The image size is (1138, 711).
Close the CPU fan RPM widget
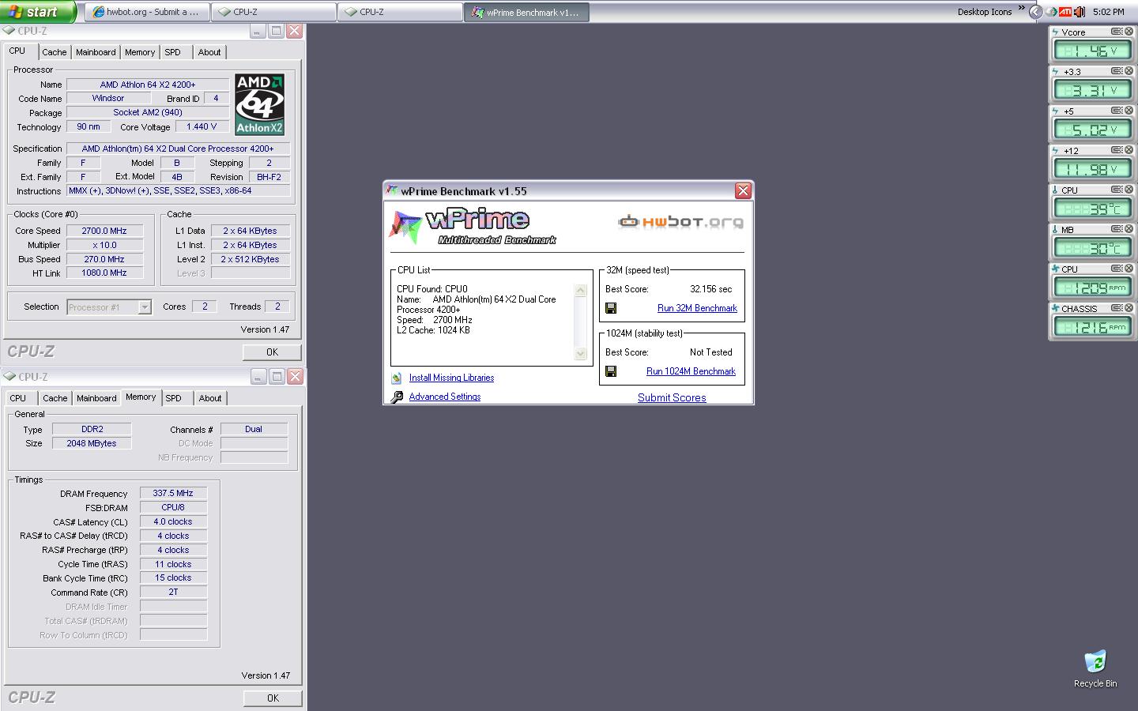point(1129,269)
